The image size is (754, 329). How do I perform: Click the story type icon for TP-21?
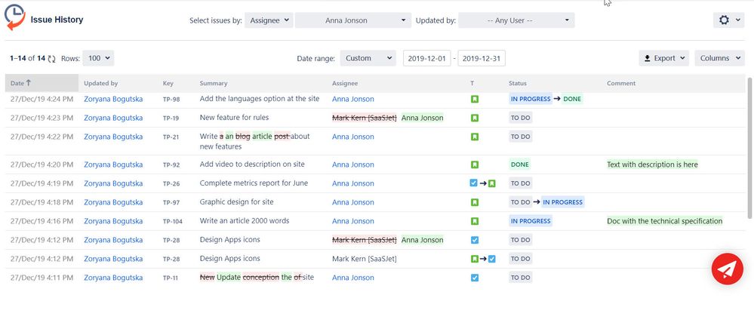(475, 137)
